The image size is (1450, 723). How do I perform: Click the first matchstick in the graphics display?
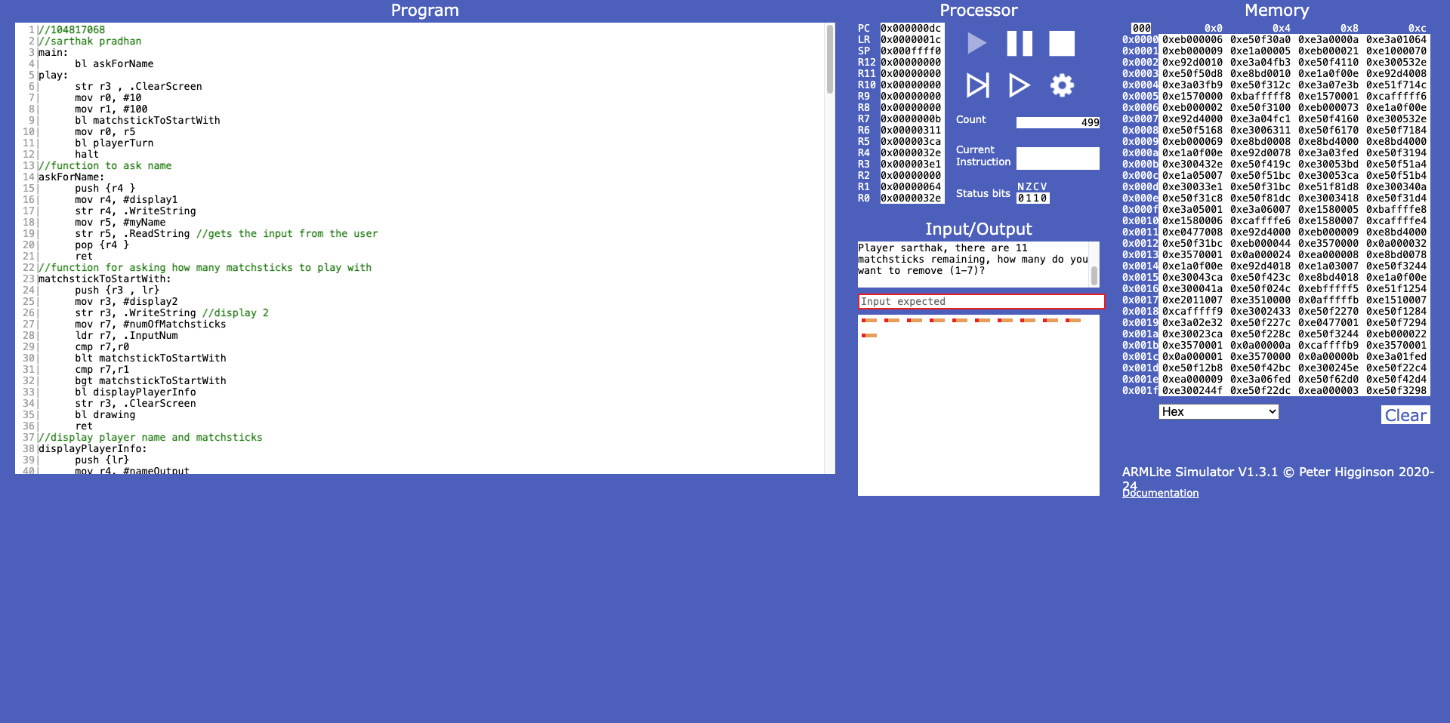click(x=869, y=320)
